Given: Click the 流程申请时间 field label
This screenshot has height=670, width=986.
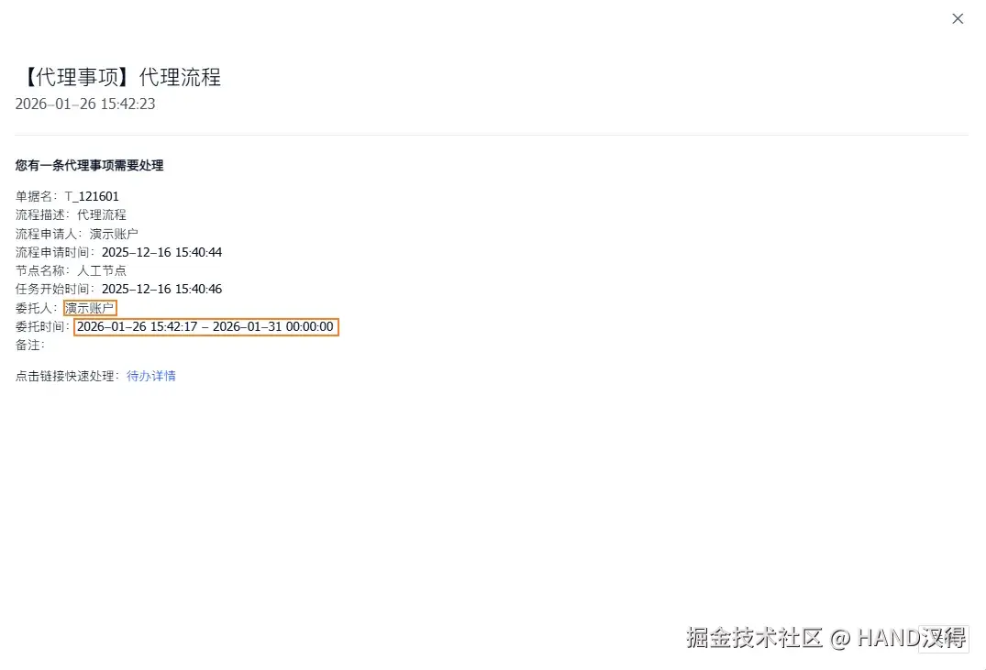Looking at the screenshot, I should click(x=53, y=252).
